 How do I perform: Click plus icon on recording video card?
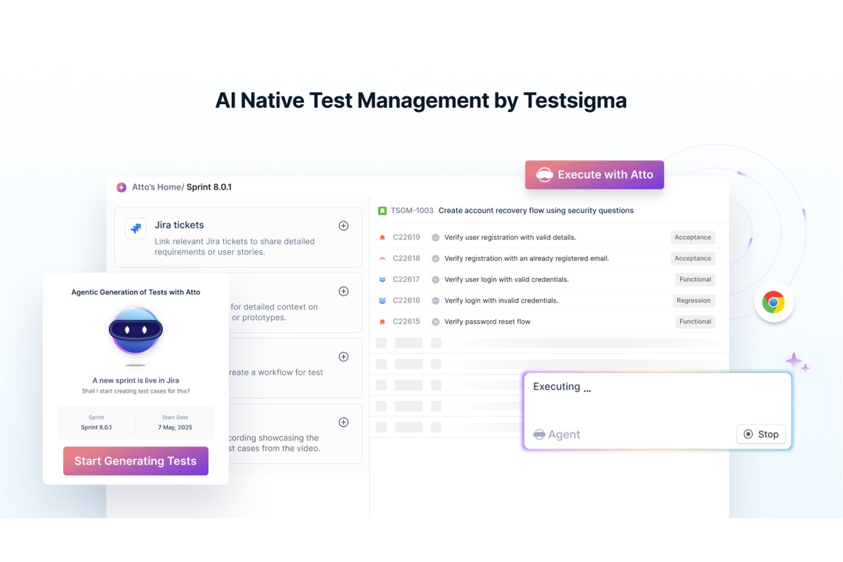343,422
